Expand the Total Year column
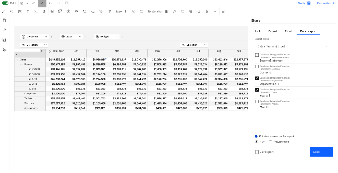338x173 pixels. pyautogui.click(x=50, y=52)
